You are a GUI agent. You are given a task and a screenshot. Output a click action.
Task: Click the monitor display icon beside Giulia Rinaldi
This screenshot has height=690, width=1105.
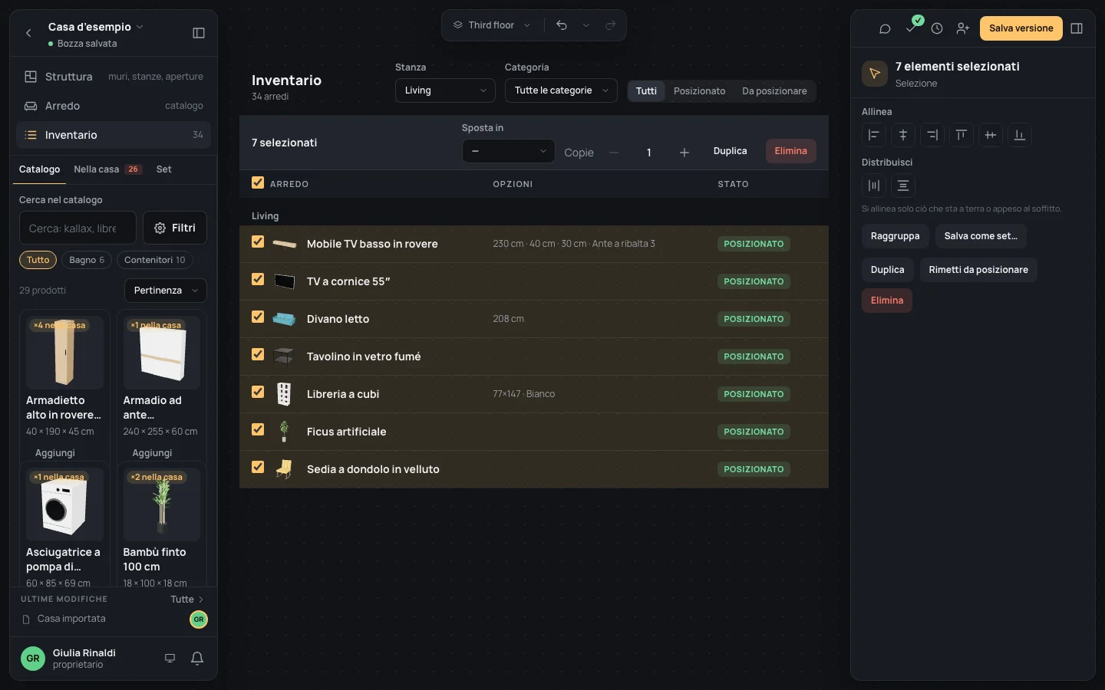click(x=170, y=659)
